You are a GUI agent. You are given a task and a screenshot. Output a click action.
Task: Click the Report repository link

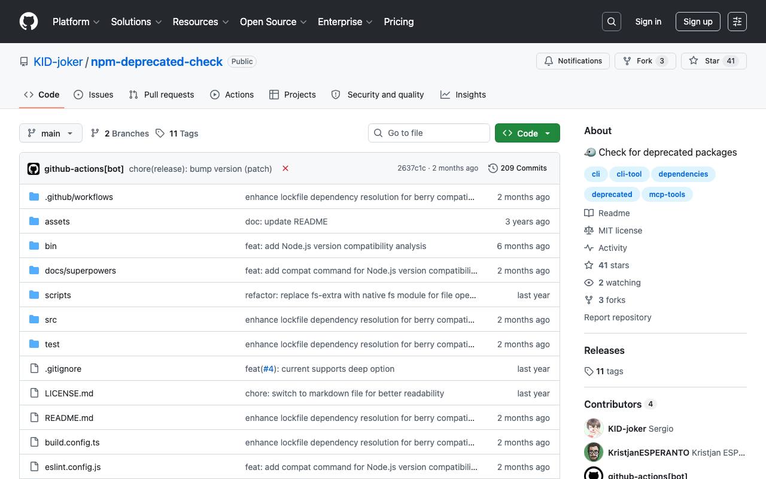coord(618,317)
